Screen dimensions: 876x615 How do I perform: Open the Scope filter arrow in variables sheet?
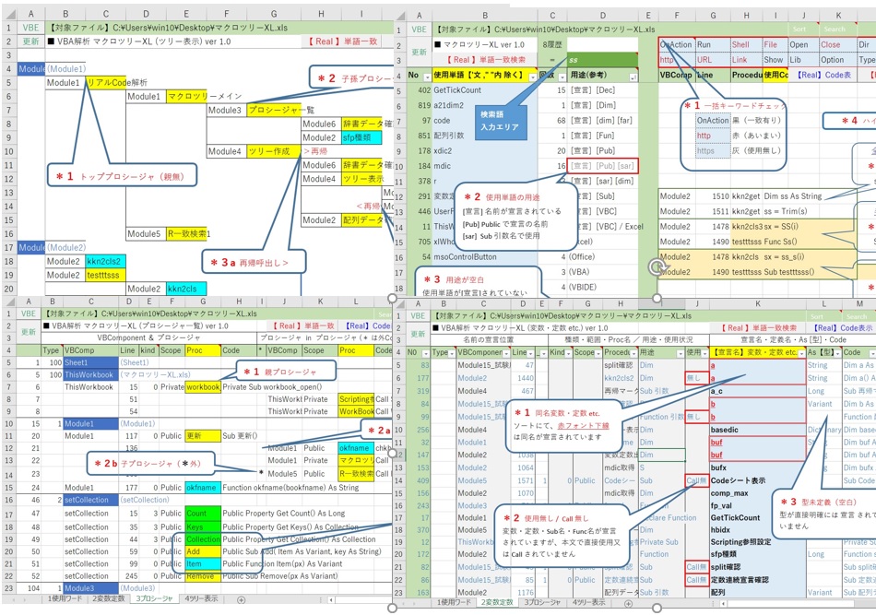[x=598, y=353]
